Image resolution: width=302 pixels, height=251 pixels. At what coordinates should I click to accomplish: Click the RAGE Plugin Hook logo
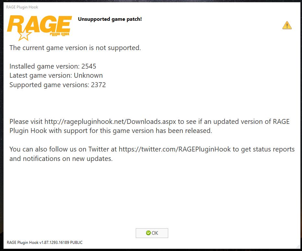click(x=40, y=27)
